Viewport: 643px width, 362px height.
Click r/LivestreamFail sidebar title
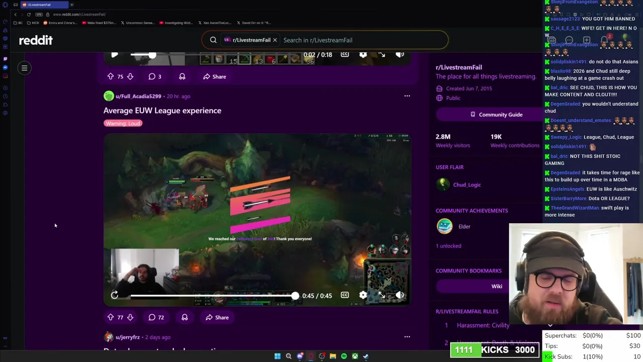click(x=459, y=67)
